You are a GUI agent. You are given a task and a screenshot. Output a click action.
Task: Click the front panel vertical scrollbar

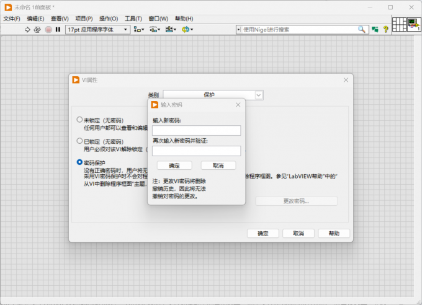pos(418,166)
